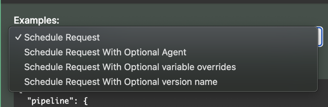
Task: Pick Schedule Request With Optional variable overrides
Action: [x=163, y=67]
